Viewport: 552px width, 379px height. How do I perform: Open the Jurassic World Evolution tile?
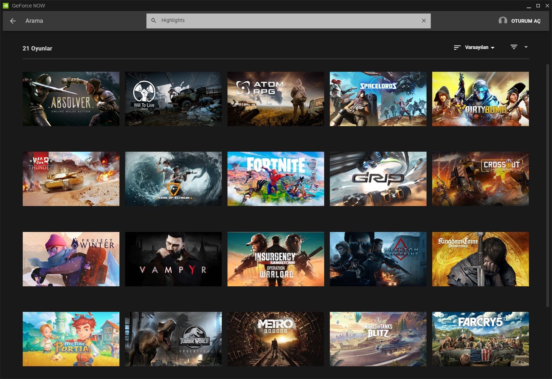click(173, 339)
